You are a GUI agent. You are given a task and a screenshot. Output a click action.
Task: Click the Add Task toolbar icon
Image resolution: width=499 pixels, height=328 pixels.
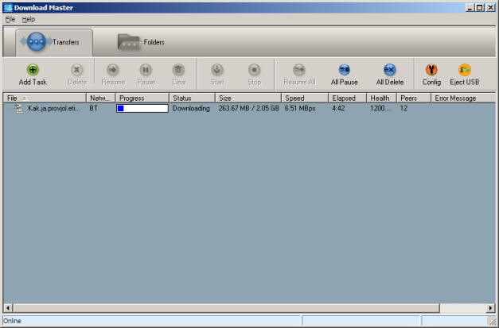(x=33, y=70)
